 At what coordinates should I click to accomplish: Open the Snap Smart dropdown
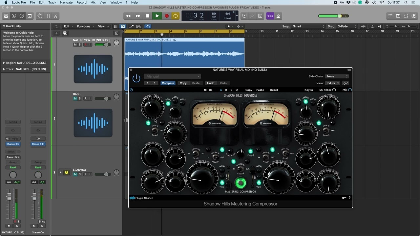point(308,26)
